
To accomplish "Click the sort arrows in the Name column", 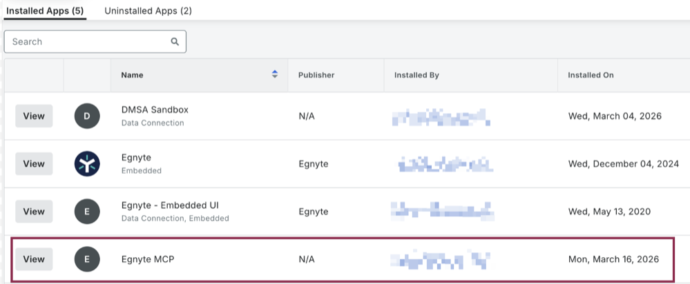I will click(274, 74).
